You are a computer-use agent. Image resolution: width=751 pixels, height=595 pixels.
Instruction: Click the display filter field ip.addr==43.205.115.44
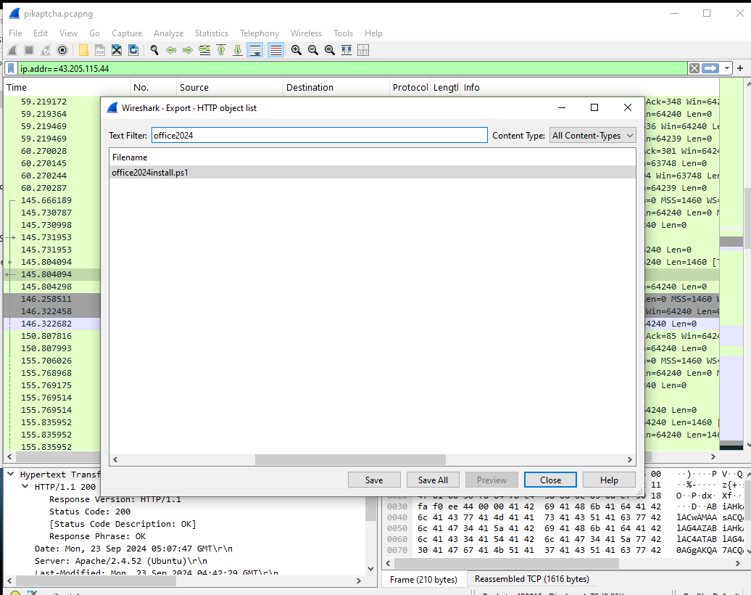click(352, 68)
